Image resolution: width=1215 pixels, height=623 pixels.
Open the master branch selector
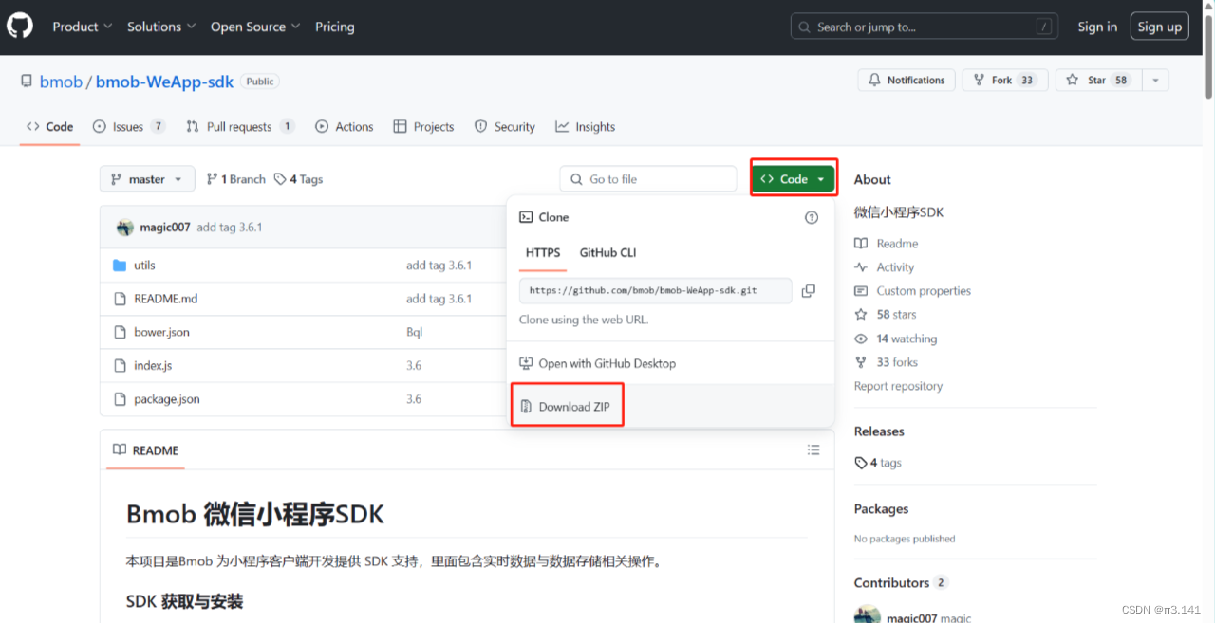coord(147,178)
